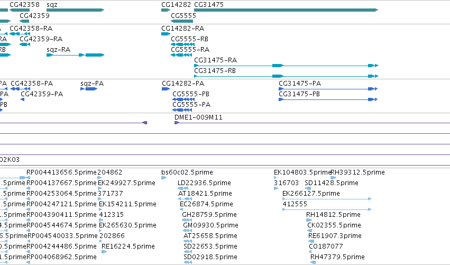Click the CG31475-PA protein label
This screenshot has width=450, height=265.
300,84
